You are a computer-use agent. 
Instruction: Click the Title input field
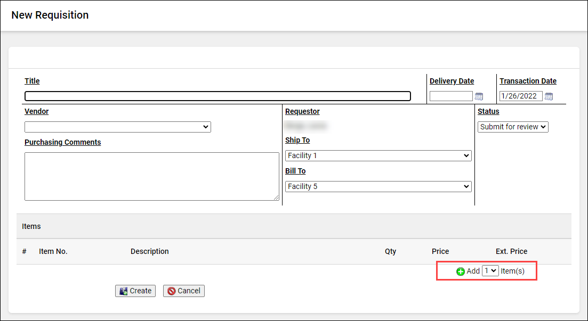(x=218, y=96)
